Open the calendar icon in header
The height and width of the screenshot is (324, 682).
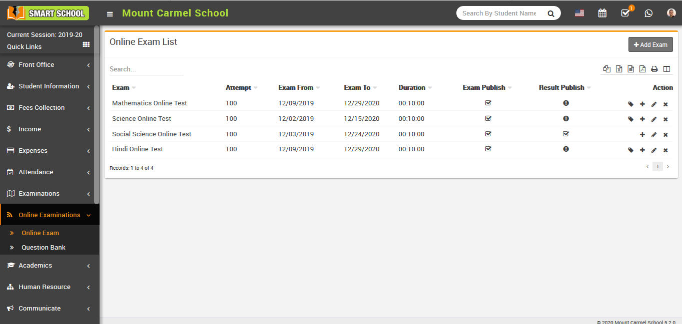click(x=602, y=13)
